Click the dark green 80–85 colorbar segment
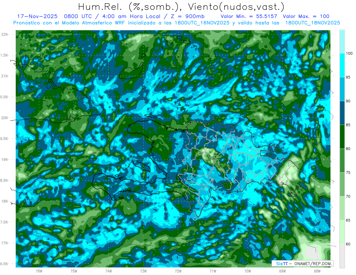 click(342, 137)
